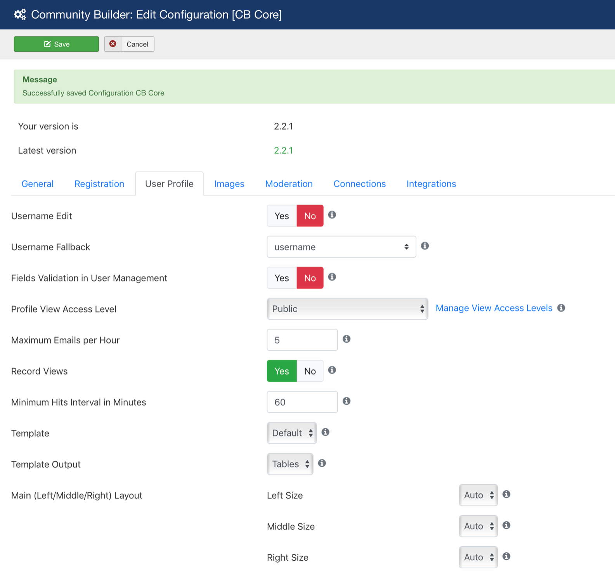Select the User Profile tab
The width and height of the screenshot is (615, 582).
[169, 184]
